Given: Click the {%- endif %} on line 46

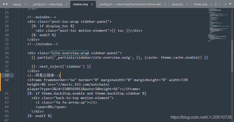Looking at the screenshot, I should tap(40, 116).
